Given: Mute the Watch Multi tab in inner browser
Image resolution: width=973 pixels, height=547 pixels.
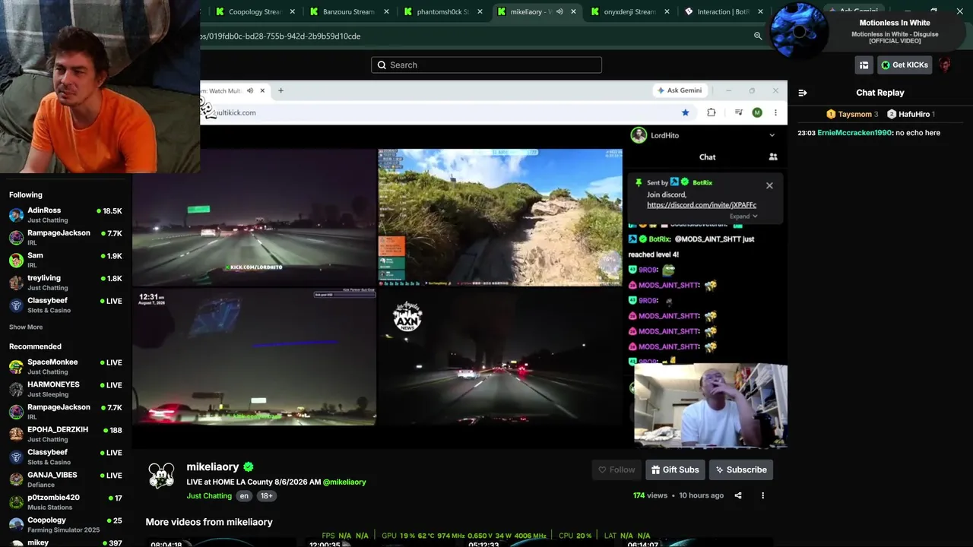Looking at the screenshot, I should pyautogui.click(x=250, y=90).
